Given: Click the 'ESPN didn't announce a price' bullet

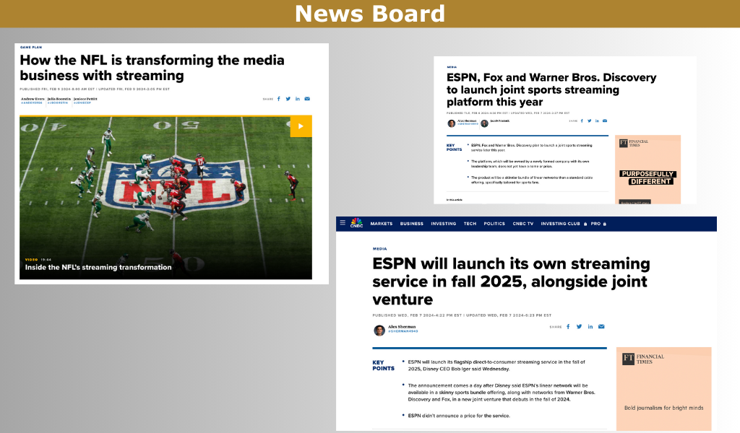Looking at the screenshot, I should point(459,416).
